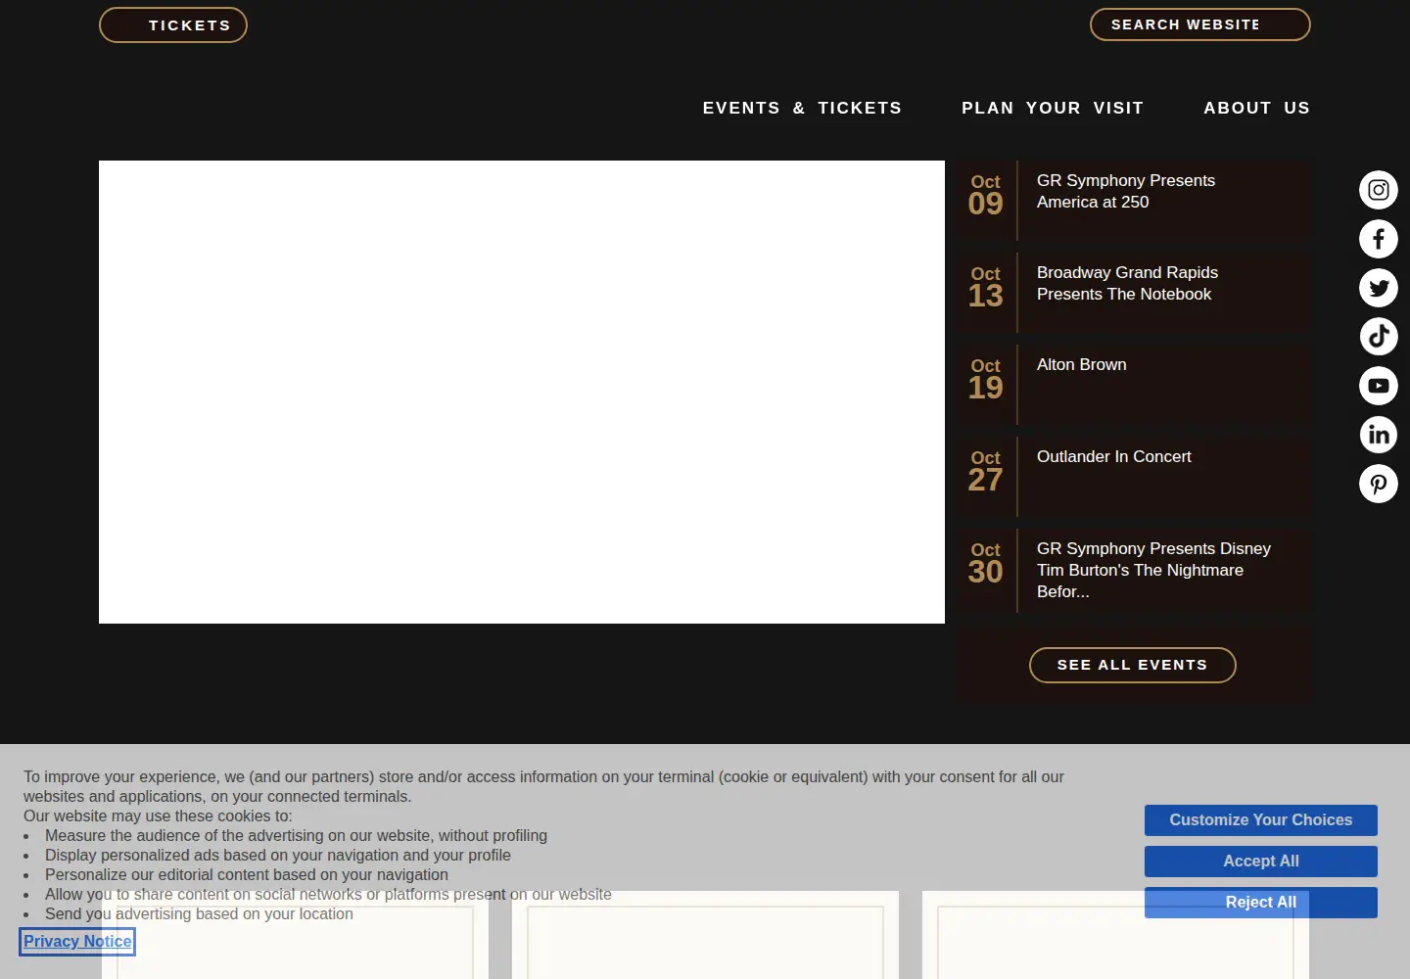
Task: Open the YouTube social icon
Action: (1379, 386)
